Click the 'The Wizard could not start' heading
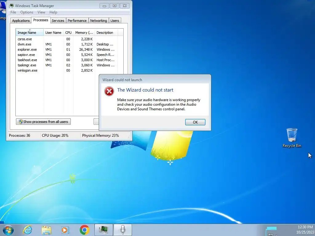The height and width of the screenshot is (236, 315). [145, 90]
